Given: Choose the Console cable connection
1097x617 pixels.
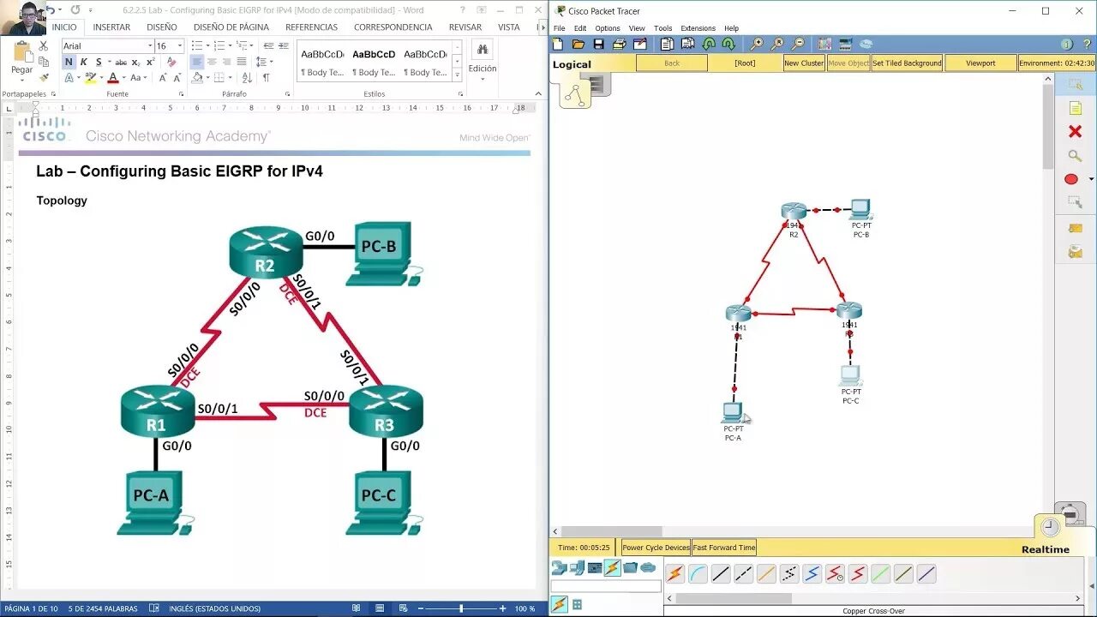Looking at the screenshot, I should (698, 574).
